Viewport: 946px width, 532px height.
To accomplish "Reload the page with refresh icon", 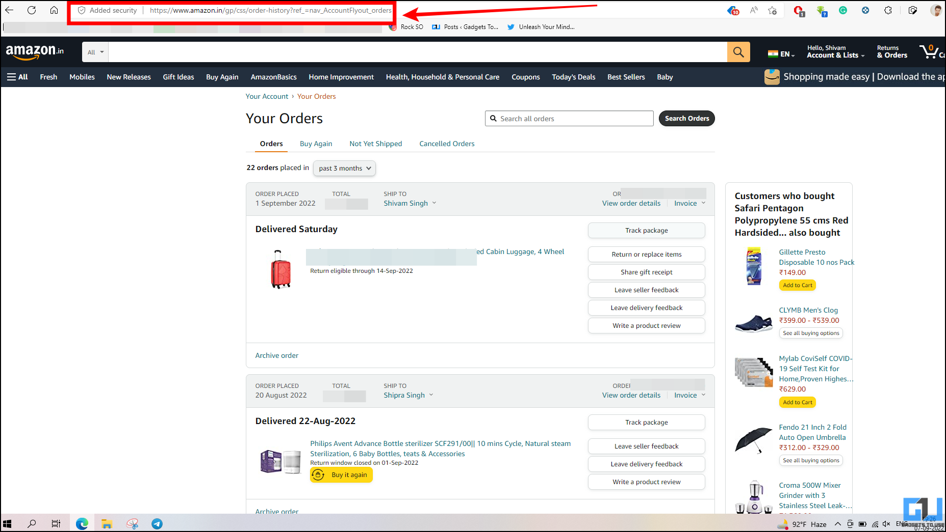I will click(32, 10).
